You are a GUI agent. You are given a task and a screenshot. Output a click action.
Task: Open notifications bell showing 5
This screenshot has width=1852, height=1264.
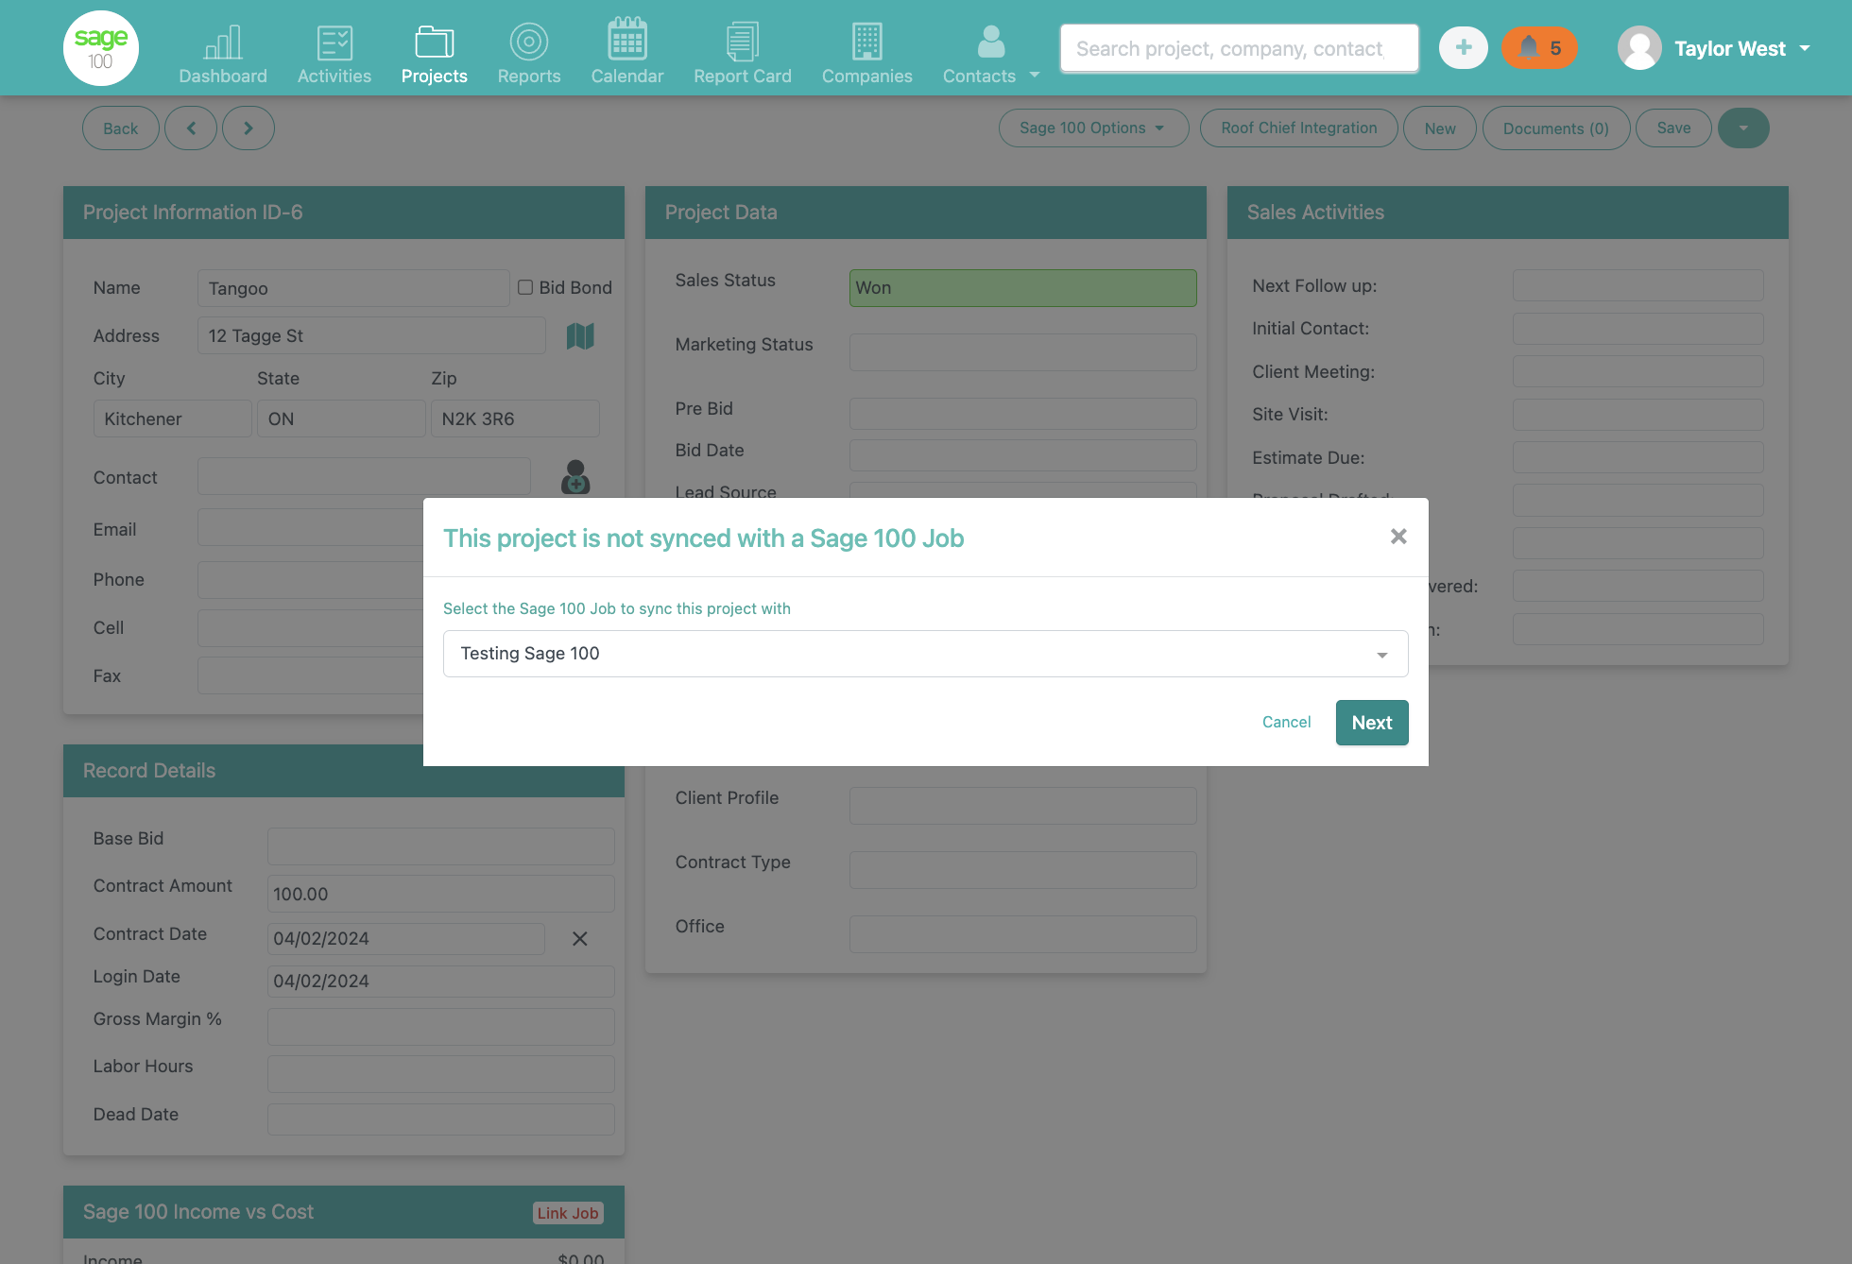click(1540, 48)
